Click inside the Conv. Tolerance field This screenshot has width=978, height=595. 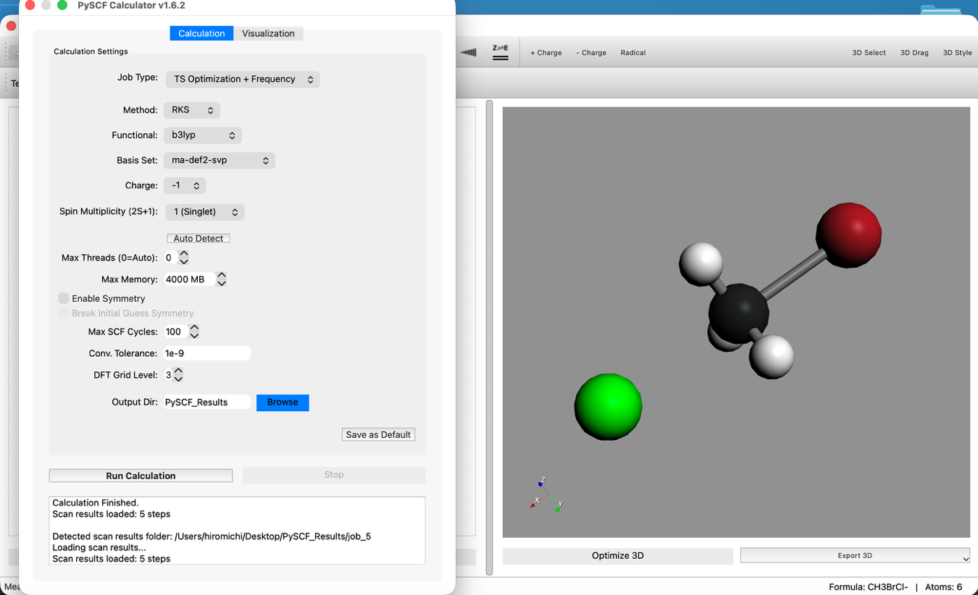[x=206, y=353]
